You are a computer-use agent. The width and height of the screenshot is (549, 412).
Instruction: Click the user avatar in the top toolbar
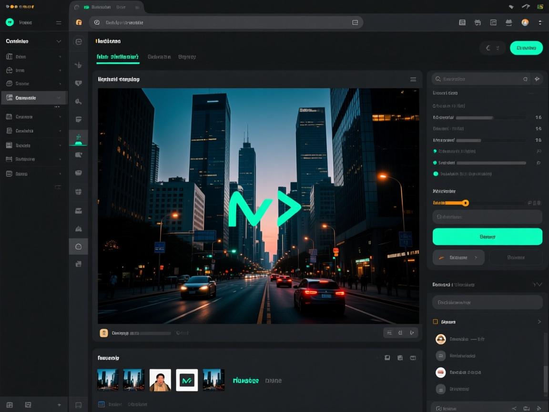pos(525,22)
